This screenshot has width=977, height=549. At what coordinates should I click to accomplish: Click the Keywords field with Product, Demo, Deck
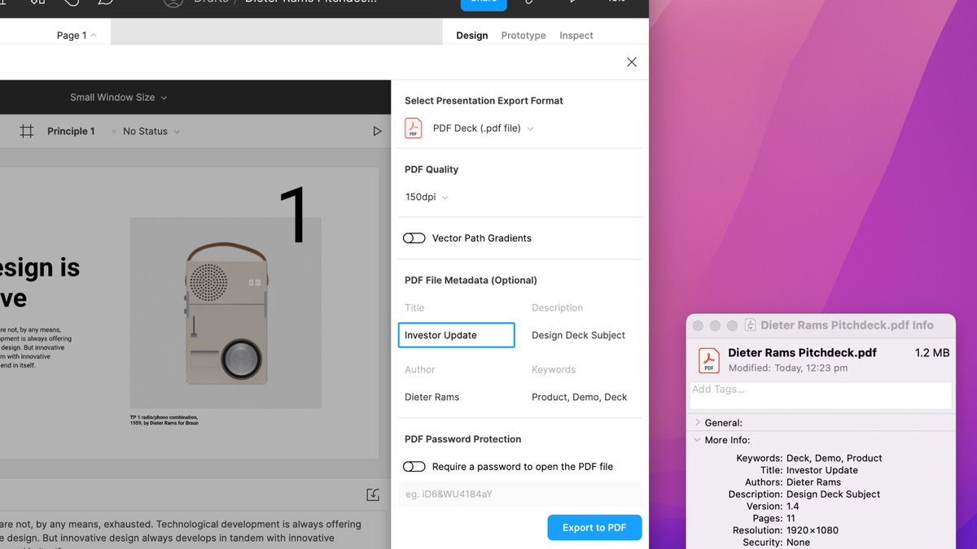click(580, 397)
